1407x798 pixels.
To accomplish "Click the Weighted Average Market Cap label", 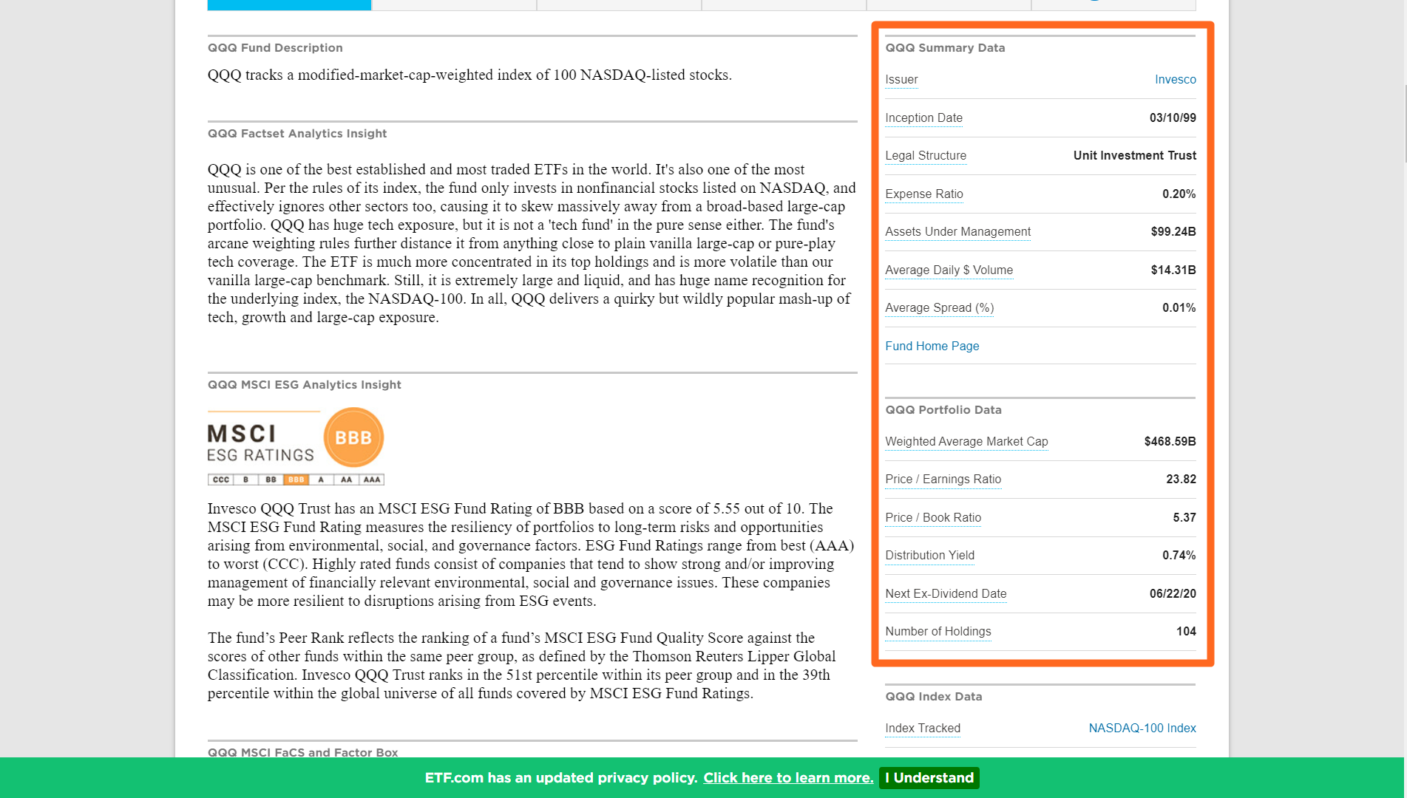I will (966, 441).
